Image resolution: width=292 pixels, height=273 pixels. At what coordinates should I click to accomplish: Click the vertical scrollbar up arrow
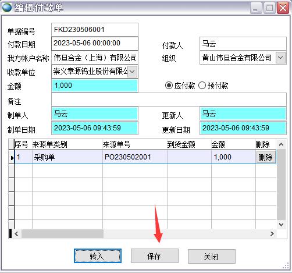[281, 144]
